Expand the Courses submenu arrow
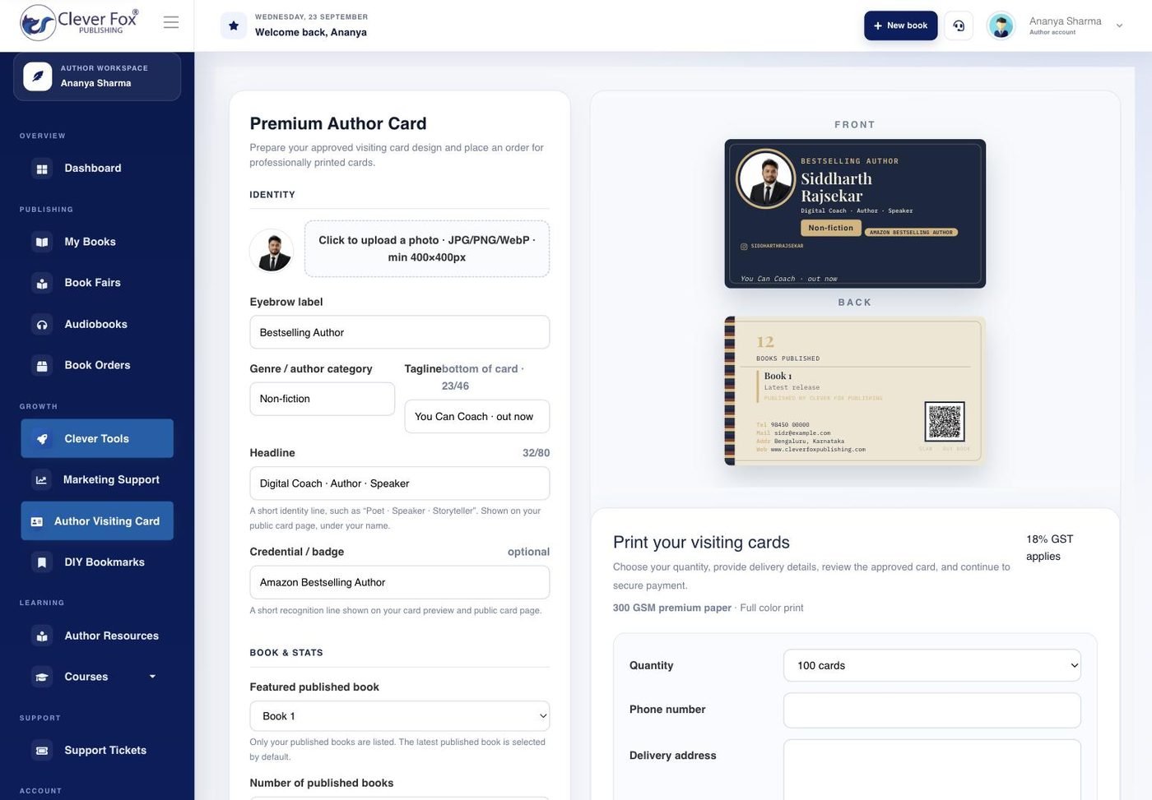Viewport: 1152px width, 800px height. (152, 677)
